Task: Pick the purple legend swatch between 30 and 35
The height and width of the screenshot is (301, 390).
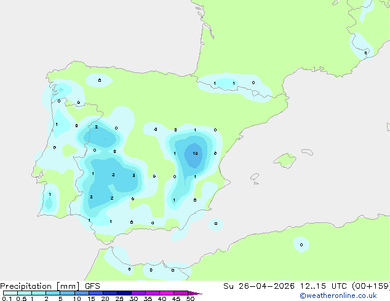Action: pos(138,293)
